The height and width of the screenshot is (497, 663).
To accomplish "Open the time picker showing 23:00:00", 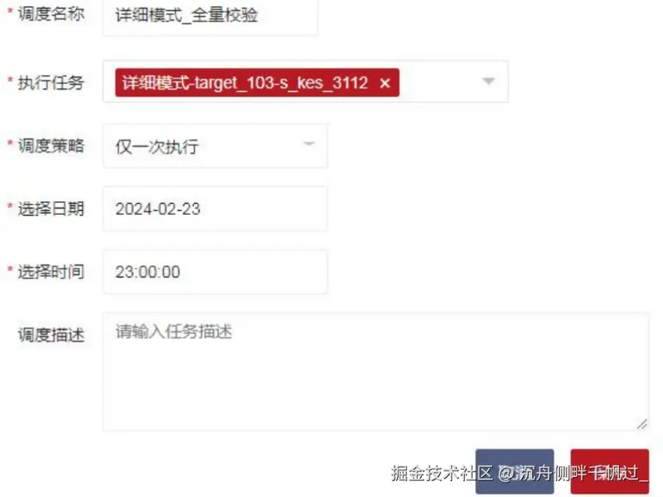I will (x=215, y=272).
